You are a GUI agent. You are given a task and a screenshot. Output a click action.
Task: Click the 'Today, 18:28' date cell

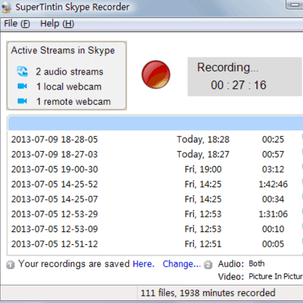pos(203,139)
